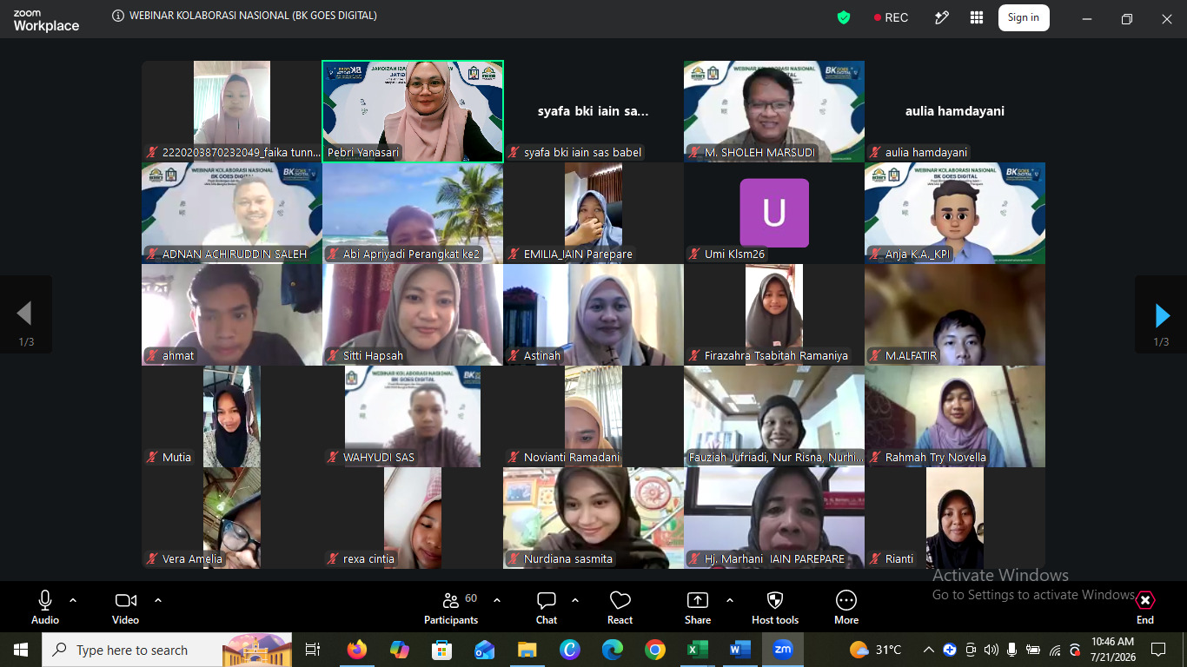Expand the Video options arrow

[x=158, y=600]
